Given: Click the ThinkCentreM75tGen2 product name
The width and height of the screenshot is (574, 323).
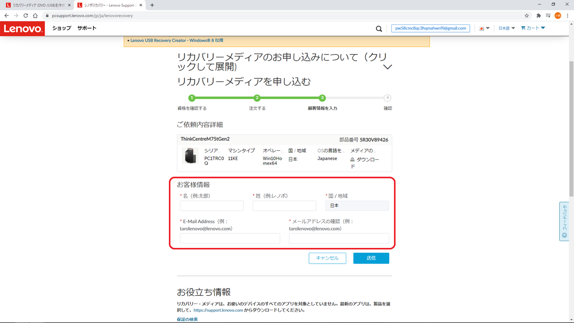Looking at the screenshot, I should pyautogui.click(x=205, y=139).
